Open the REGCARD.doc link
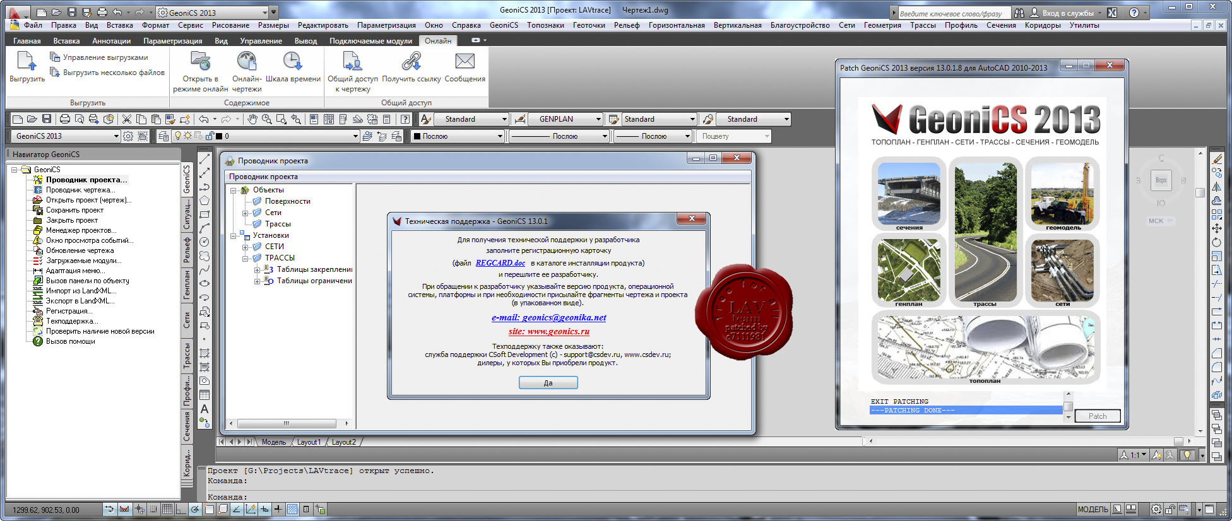Screen dimensions: 1232x521 (500, 263)
